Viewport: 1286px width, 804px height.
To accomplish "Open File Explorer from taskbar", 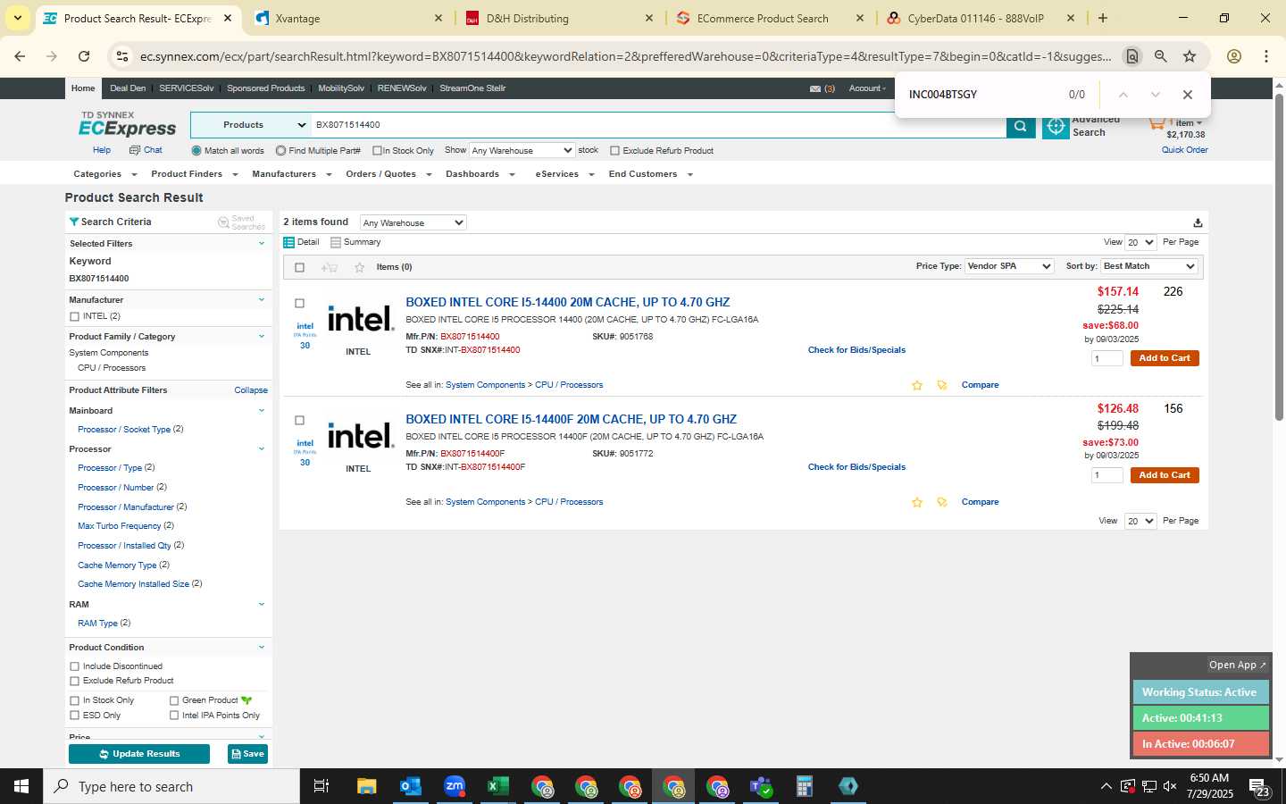I will 366,786.
